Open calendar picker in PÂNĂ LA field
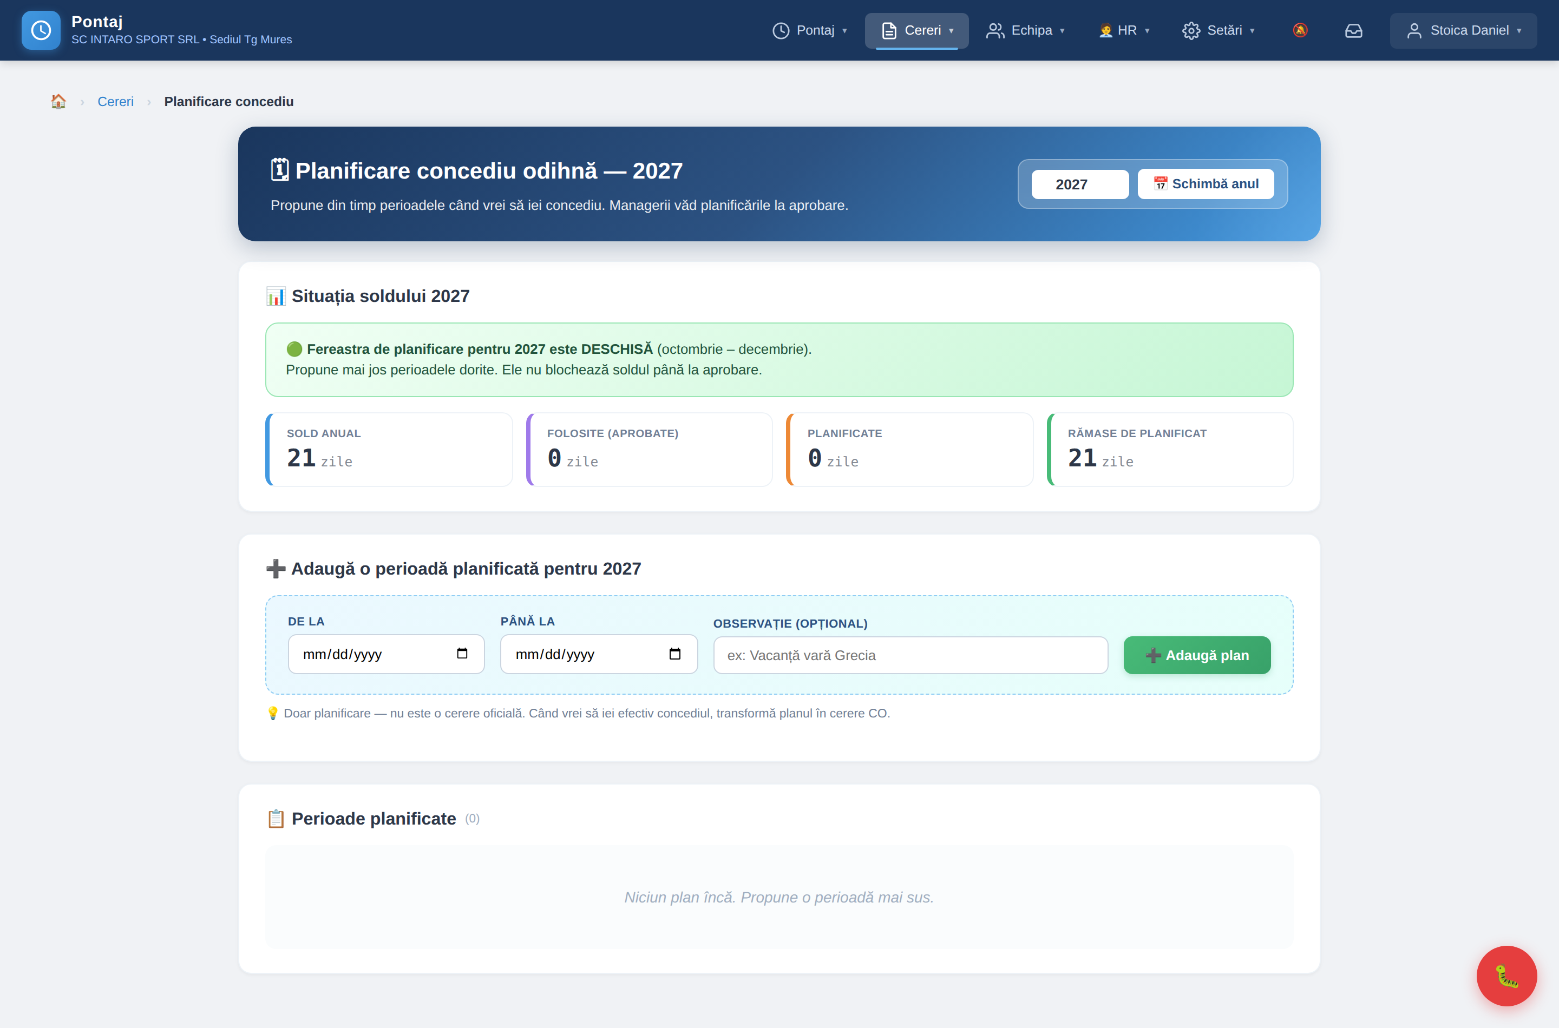 (x=675, y=654)
